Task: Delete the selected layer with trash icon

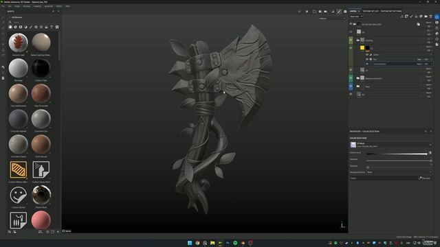Action: (430, 16)
